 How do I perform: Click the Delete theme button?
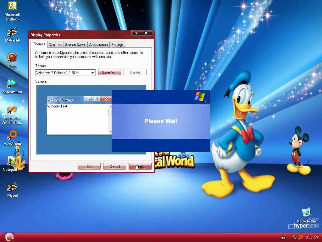[135, 72]
